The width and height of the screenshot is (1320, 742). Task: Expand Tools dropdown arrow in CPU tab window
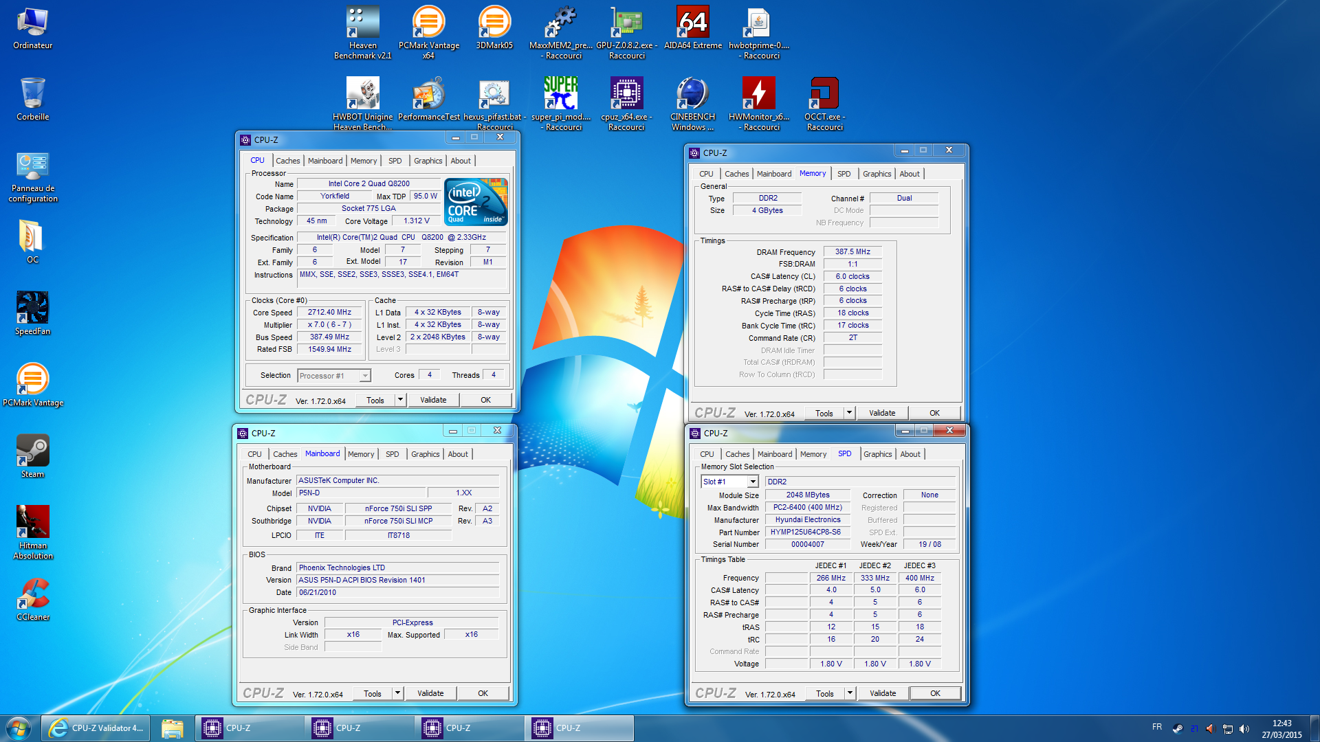pos(401,400)
